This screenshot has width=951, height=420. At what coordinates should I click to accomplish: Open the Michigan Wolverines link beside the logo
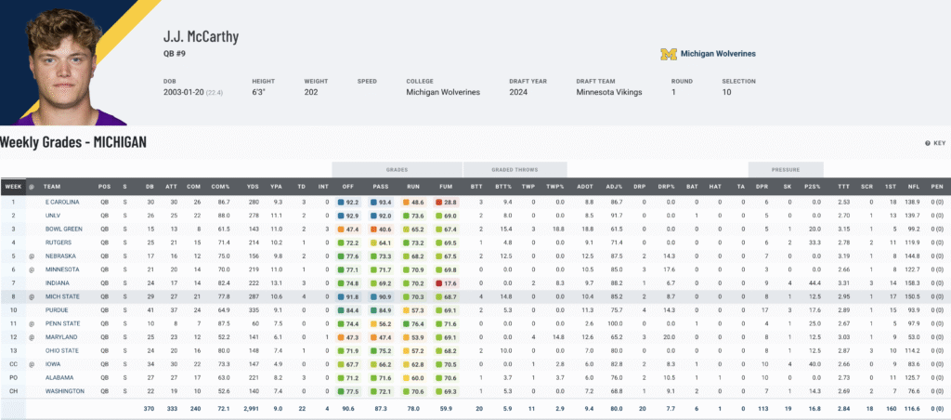tap(718, 54)
